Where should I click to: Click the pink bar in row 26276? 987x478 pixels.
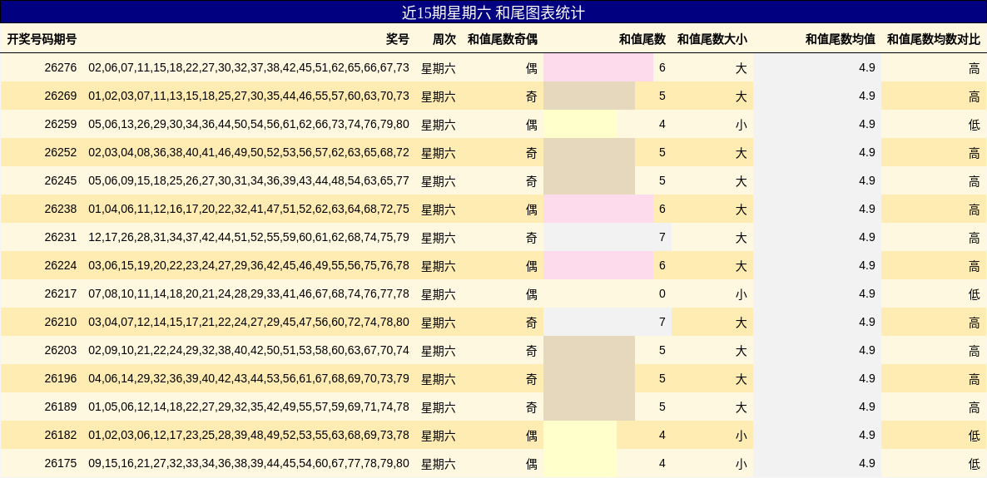(598, 67)
